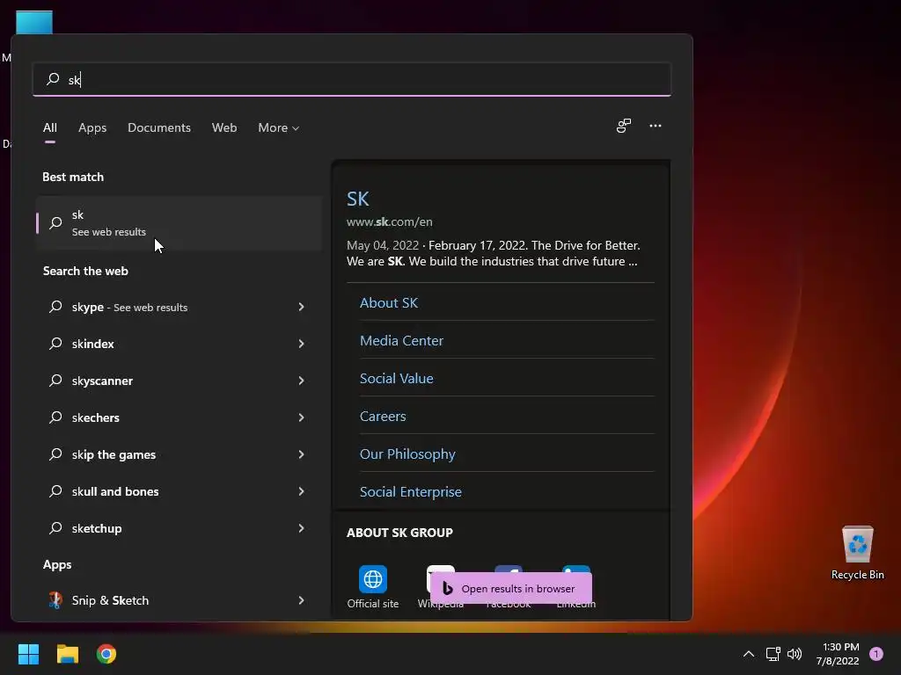Image resolution: width=901 pixels, height=675 pixels.
Task: Expand skype web result arrow
Action: point(301,307)
